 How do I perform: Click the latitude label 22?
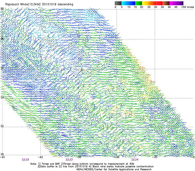click(2, 126)
